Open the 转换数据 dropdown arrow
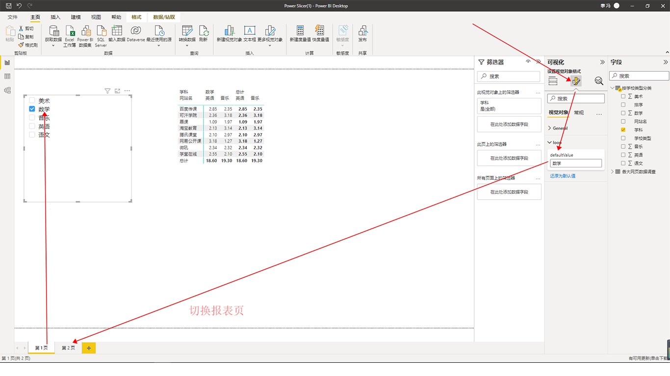The height and width of the screenshot is (376, 670). coord(187,46)
